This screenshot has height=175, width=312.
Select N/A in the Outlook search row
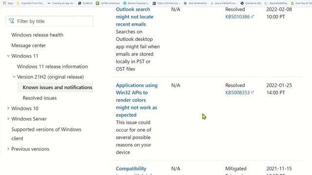tap(175, 9)
